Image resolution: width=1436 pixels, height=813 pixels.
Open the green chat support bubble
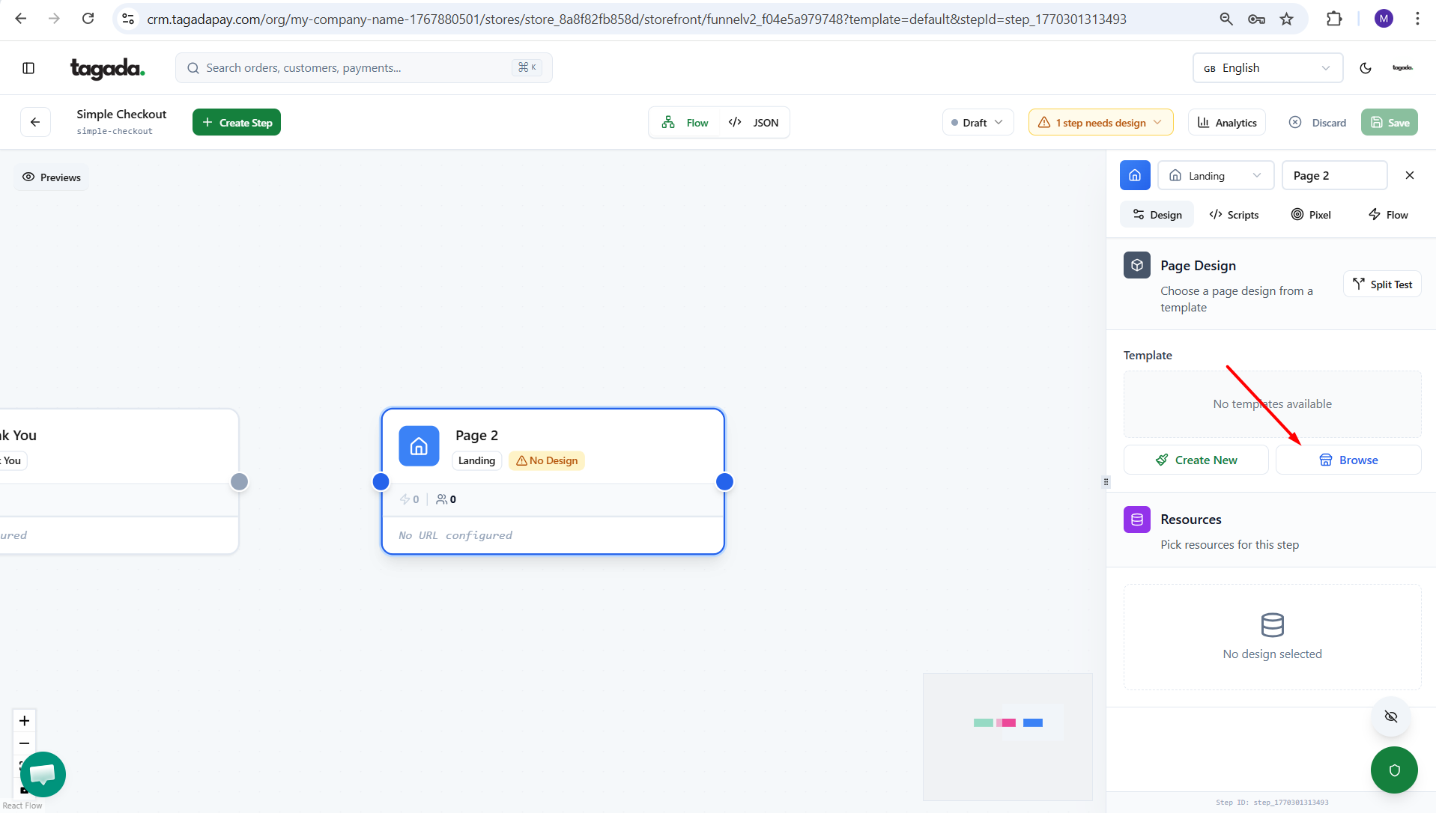43,774
